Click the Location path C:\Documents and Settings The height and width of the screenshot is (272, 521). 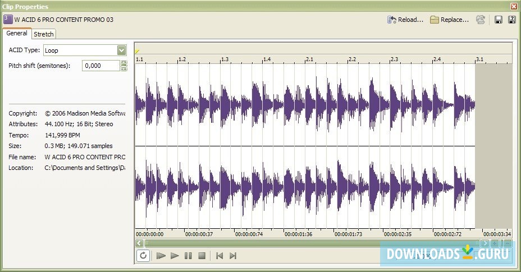tap(85, 168)
